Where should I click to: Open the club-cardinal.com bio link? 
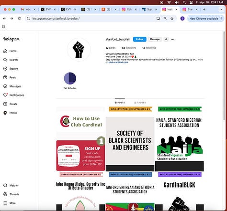(x=118, y=62)
